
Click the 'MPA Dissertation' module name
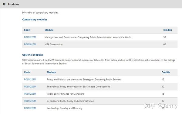pos(53,44)
